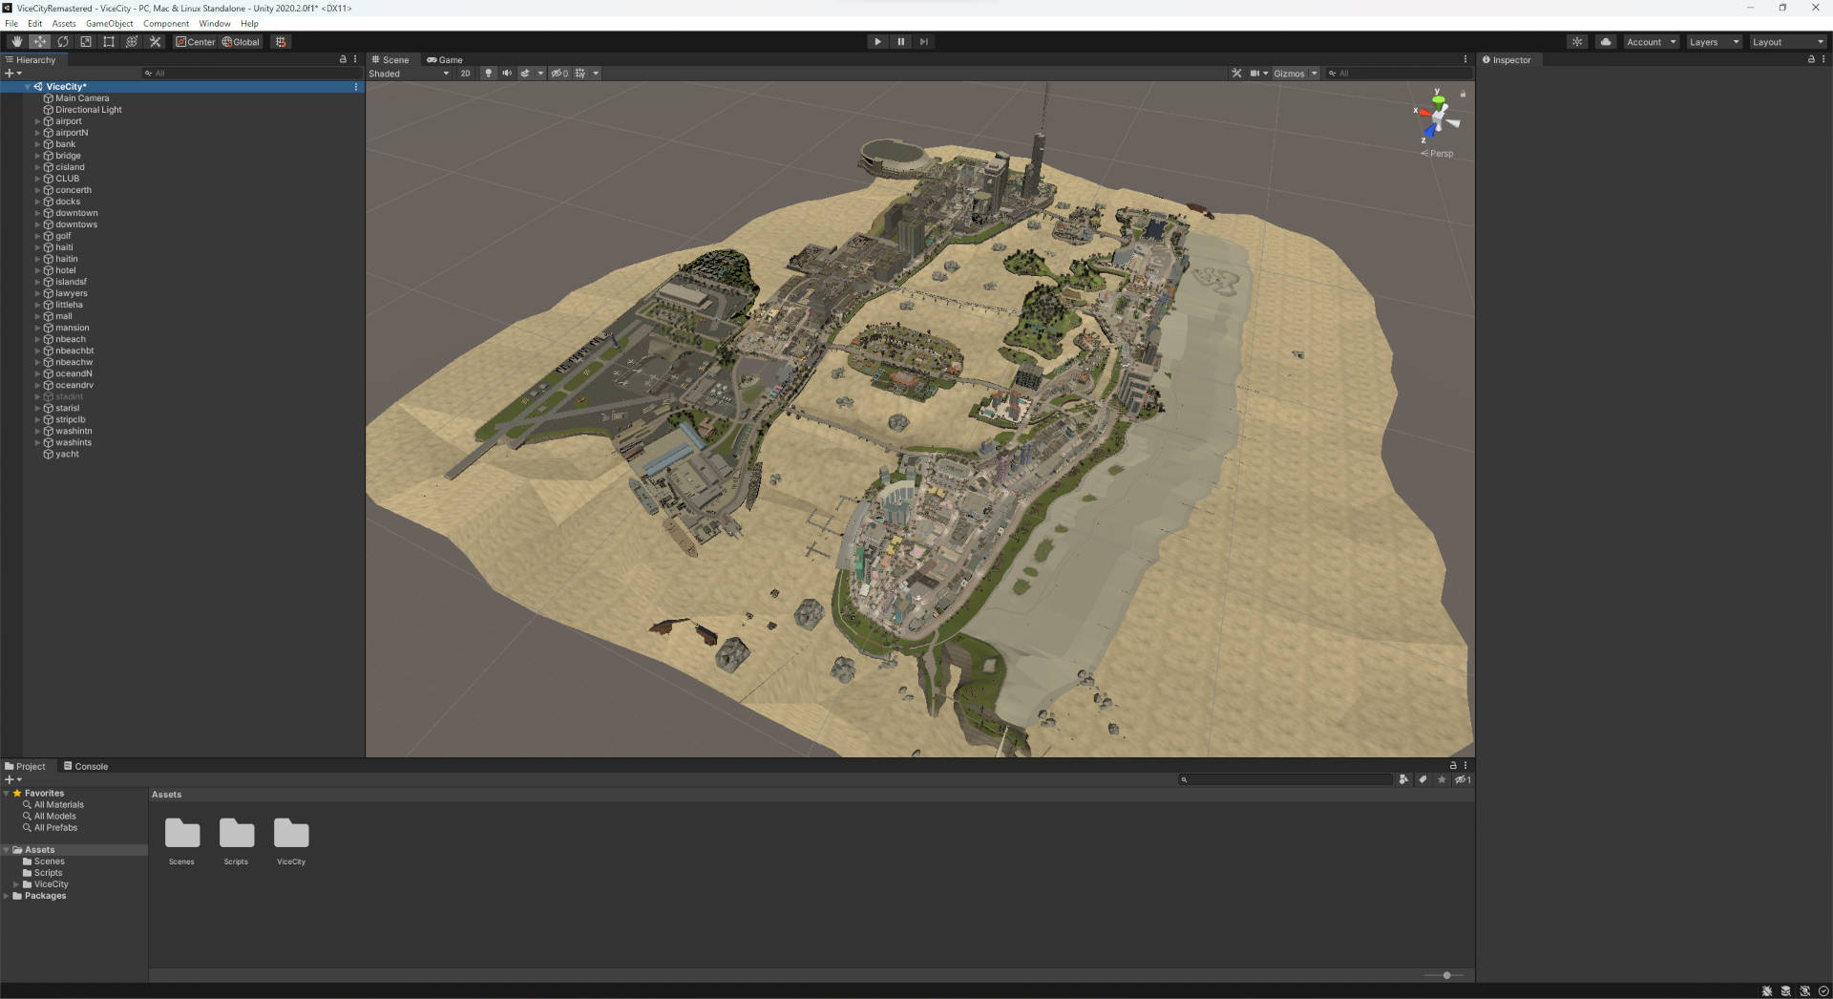Toggle scene audio with the speaker icon

click(x=507, y=74)
